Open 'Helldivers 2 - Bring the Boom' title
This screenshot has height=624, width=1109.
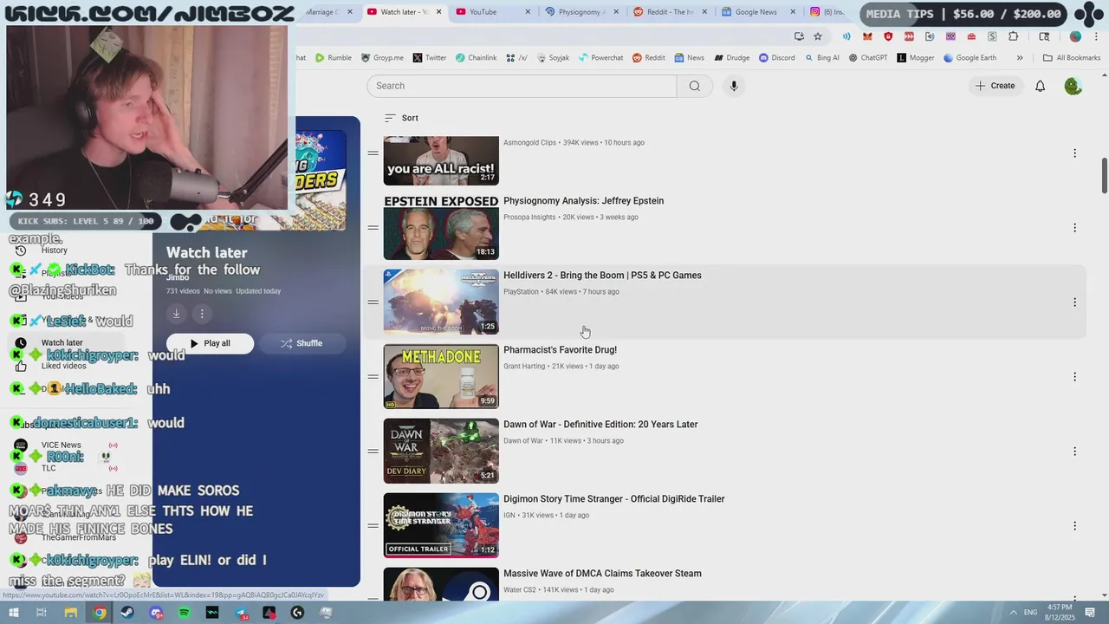tap(602, 276)
